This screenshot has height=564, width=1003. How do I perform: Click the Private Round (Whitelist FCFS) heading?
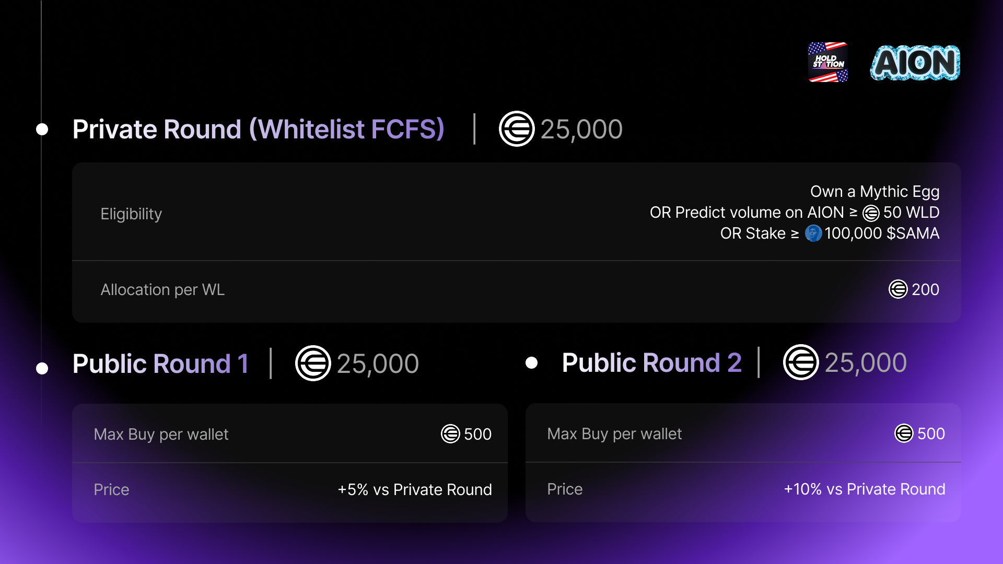click(259, 130)
